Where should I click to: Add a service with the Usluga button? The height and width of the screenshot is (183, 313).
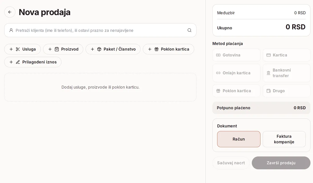(x=22, y=49)
